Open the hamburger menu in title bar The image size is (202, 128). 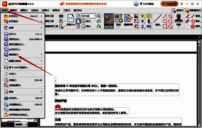tap(182, 4)
